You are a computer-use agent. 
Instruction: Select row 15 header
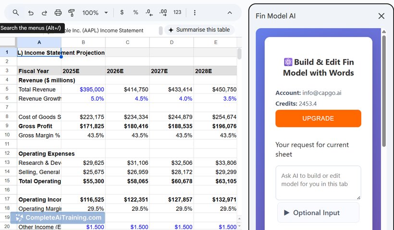(x=7, y=181)
